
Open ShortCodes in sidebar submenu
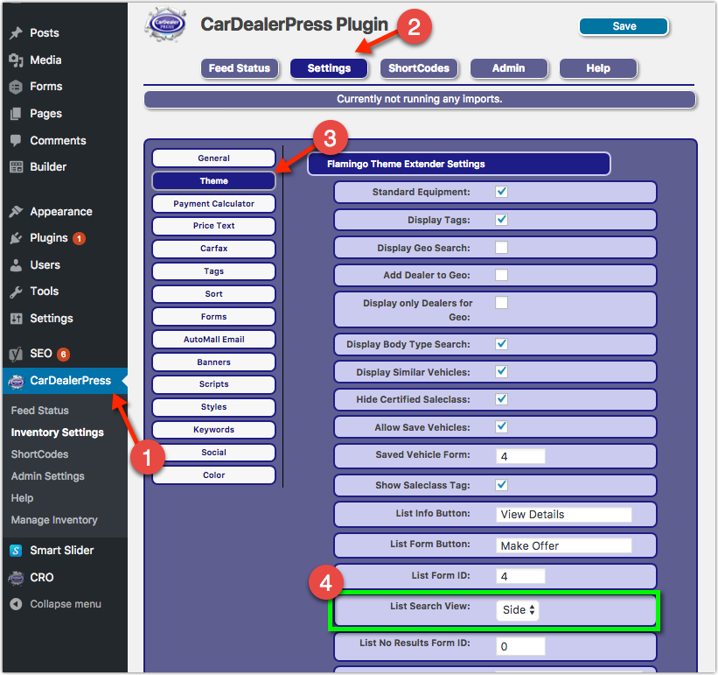[x=40, y=454]
